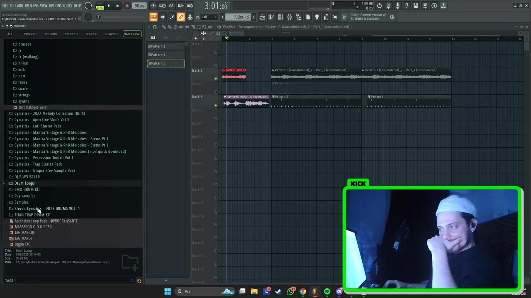Open the Options menu
531x298 pixels.
pyautogui.click(x=55, y=5)
